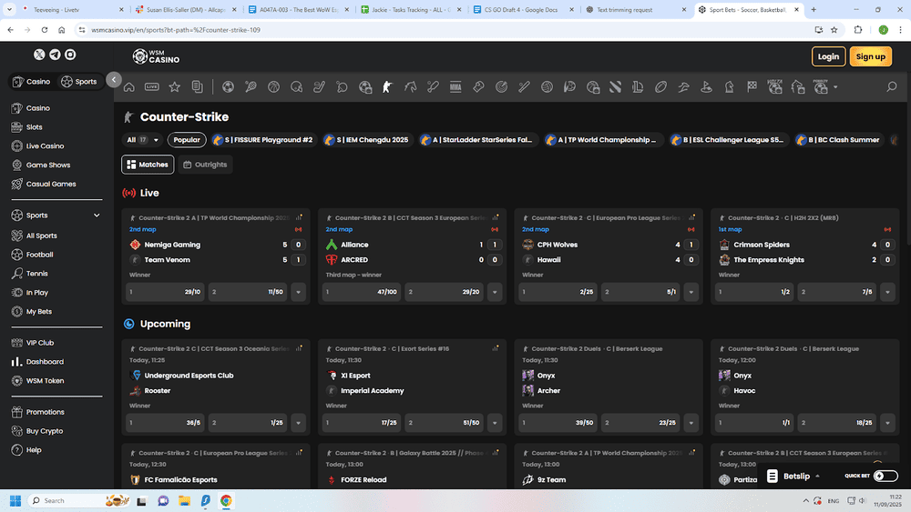The image size is (911, 512).
Task: Go to sportsbook home icon
Action: click(x=129, y=87)
